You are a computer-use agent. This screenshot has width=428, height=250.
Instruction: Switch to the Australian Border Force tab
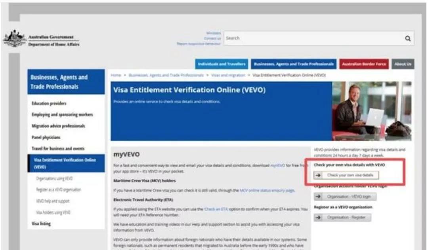tap(364, 64)
